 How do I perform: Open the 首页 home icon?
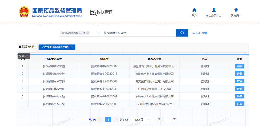194,10
